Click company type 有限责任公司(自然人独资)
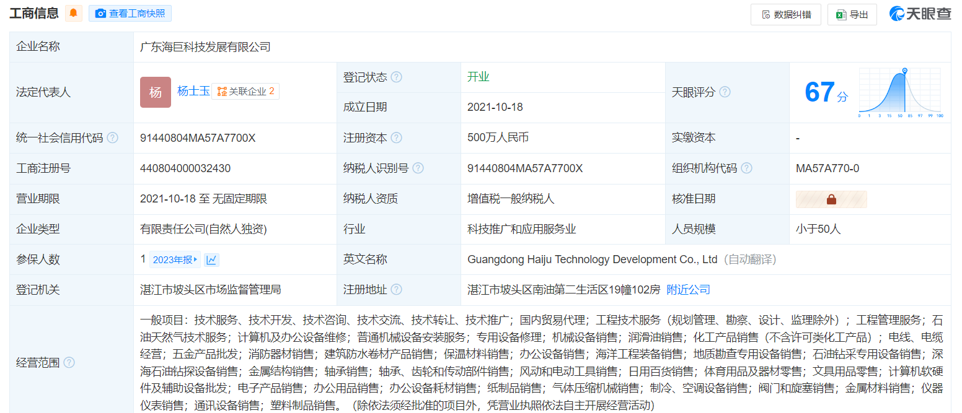 pyautogui.click(x=203, y=229)
